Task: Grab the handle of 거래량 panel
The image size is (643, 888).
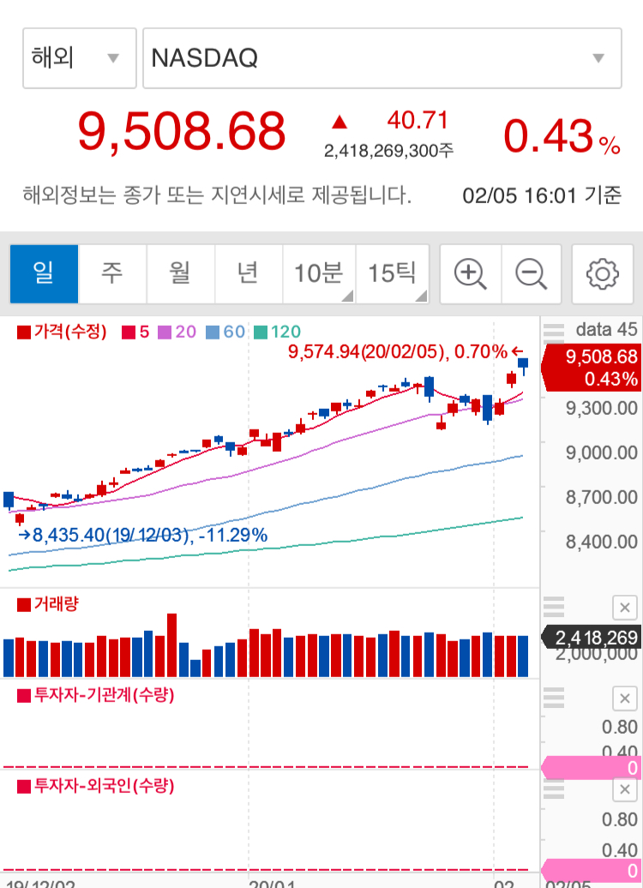Action: (x=554, y=607)
